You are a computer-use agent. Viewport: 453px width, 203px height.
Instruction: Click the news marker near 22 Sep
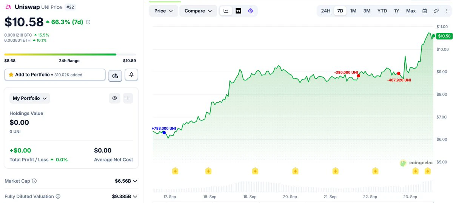click(x=375, y=171)
